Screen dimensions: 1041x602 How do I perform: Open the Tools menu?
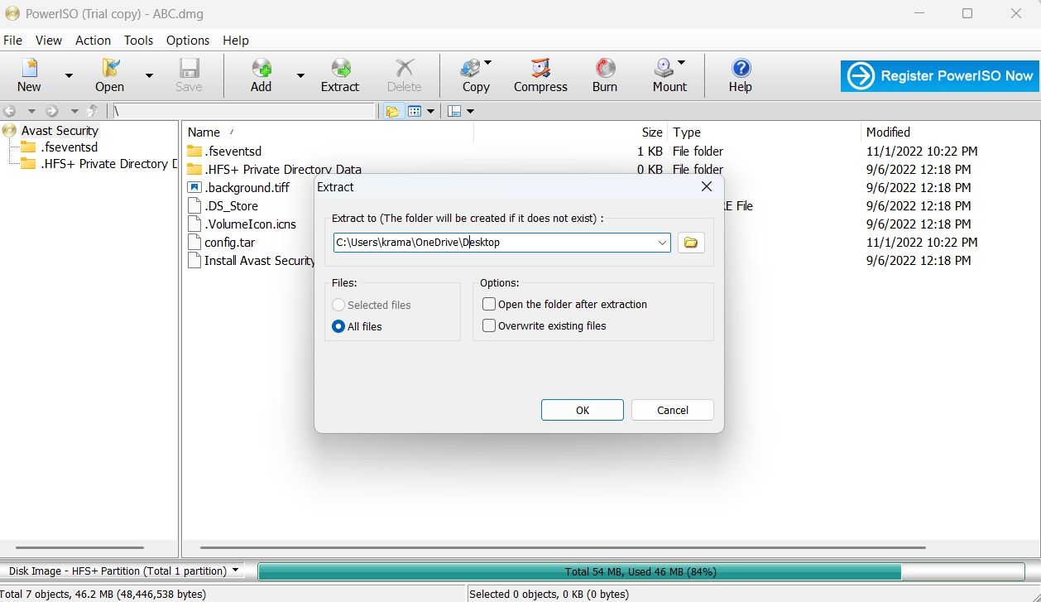pyautogui.click(x=137, y=40)
